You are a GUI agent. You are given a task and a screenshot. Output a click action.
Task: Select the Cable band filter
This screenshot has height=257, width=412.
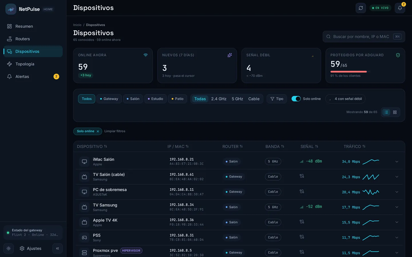click(x=254, y=99)
